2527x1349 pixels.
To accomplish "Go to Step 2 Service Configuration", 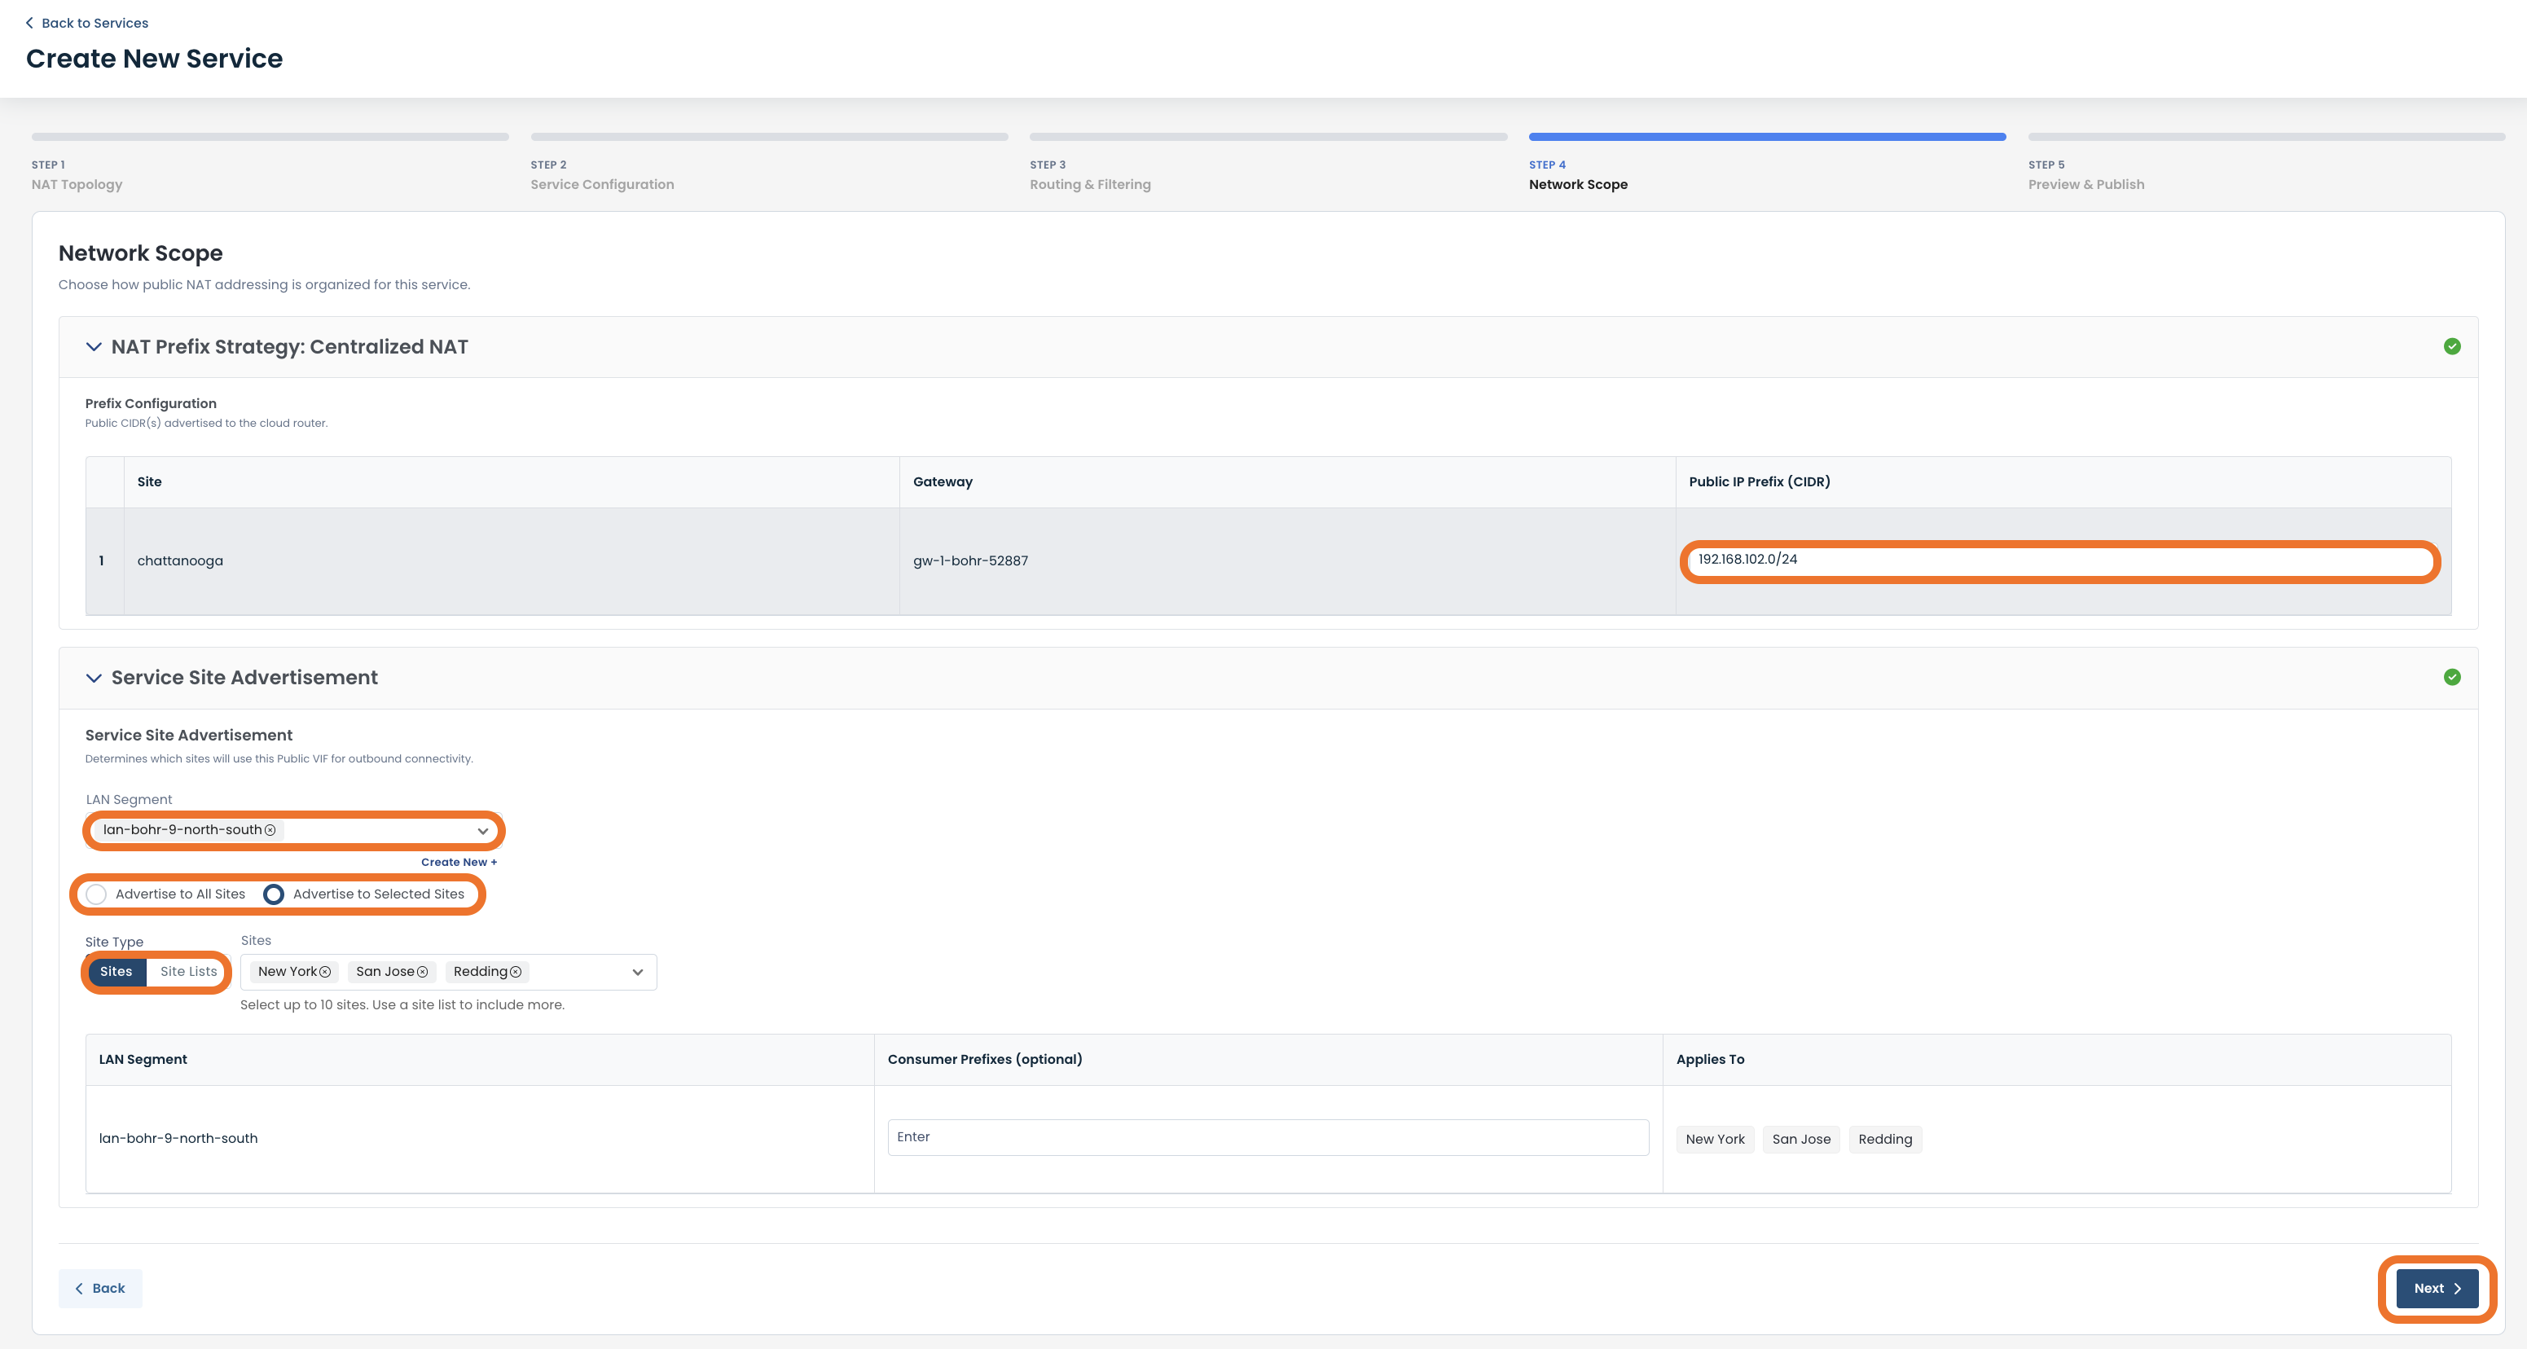I will pos(769,163).
